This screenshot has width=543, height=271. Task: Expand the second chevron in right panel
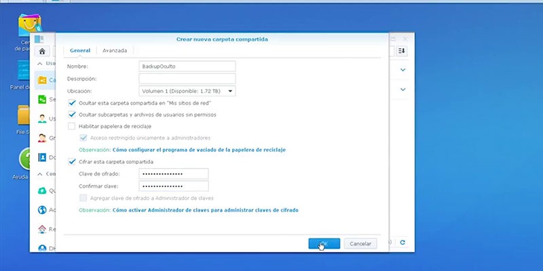coord(402,89)
